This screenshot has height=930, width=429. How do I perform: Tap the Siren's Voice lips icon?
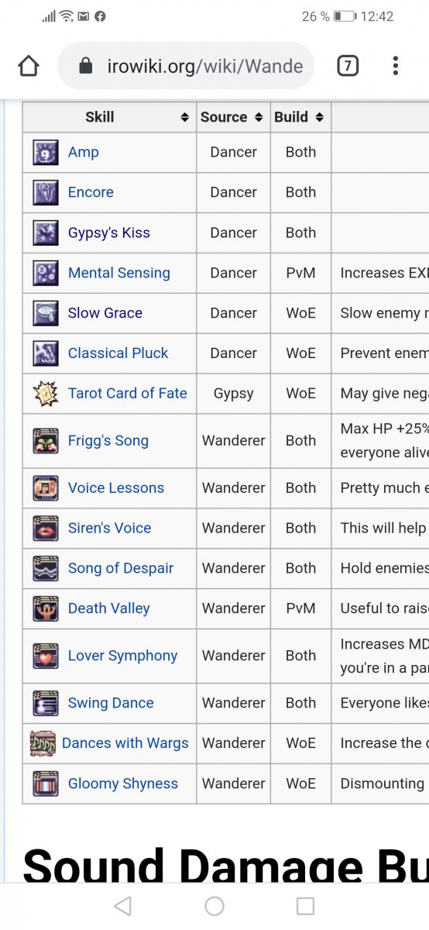click(45, 528)
